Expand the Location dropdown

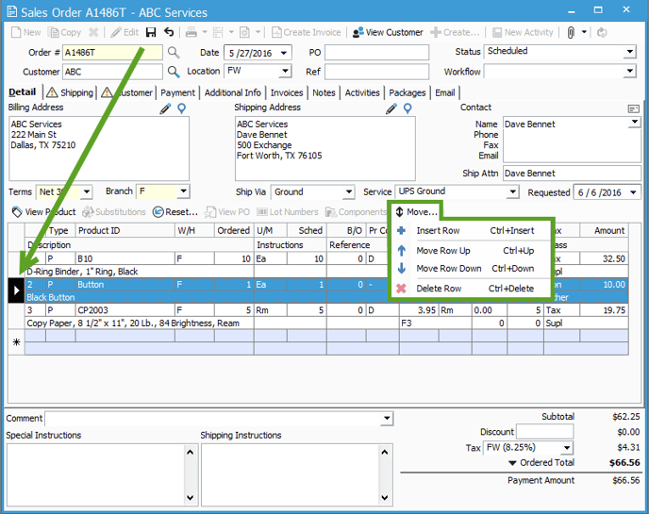[x=285, y=71]
